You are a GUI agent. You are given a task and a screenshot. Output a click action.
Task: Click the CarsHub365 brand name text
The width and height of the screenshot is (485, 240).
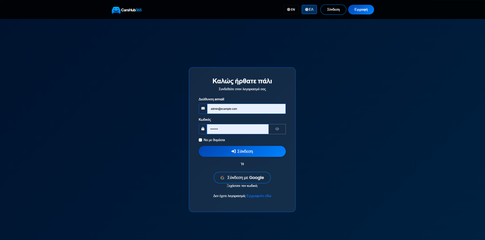(131, 10)
